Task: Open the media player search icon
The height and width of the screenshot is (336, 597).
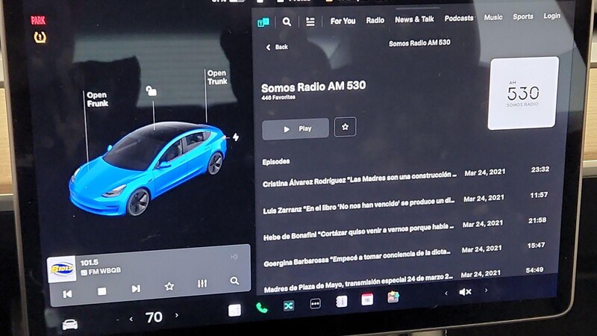Action: tap(234, 281)
